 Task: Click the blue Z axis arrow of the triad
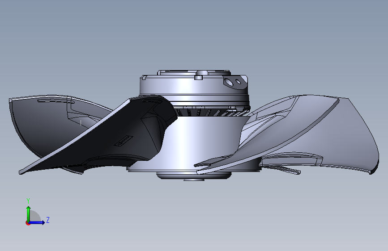[x=37, y=222]
